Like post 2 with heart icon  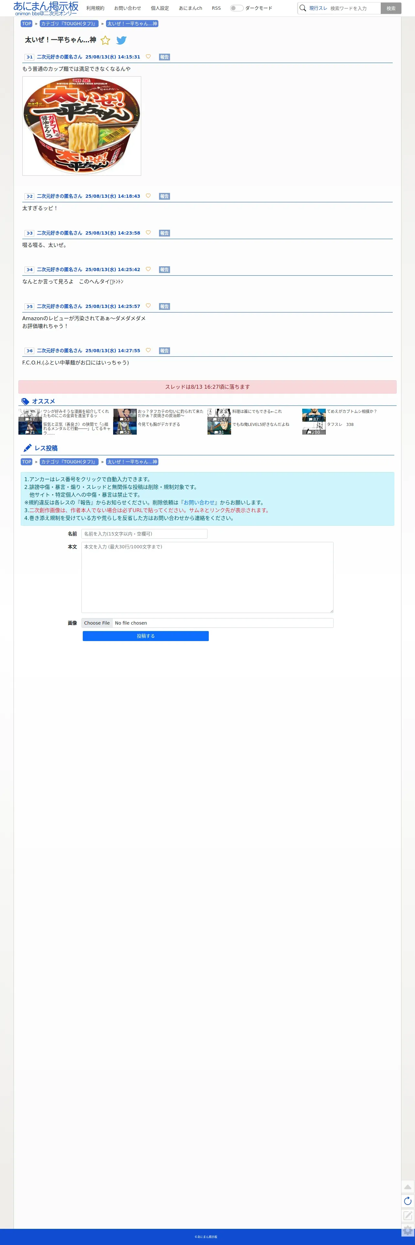[x=148, y=196]
